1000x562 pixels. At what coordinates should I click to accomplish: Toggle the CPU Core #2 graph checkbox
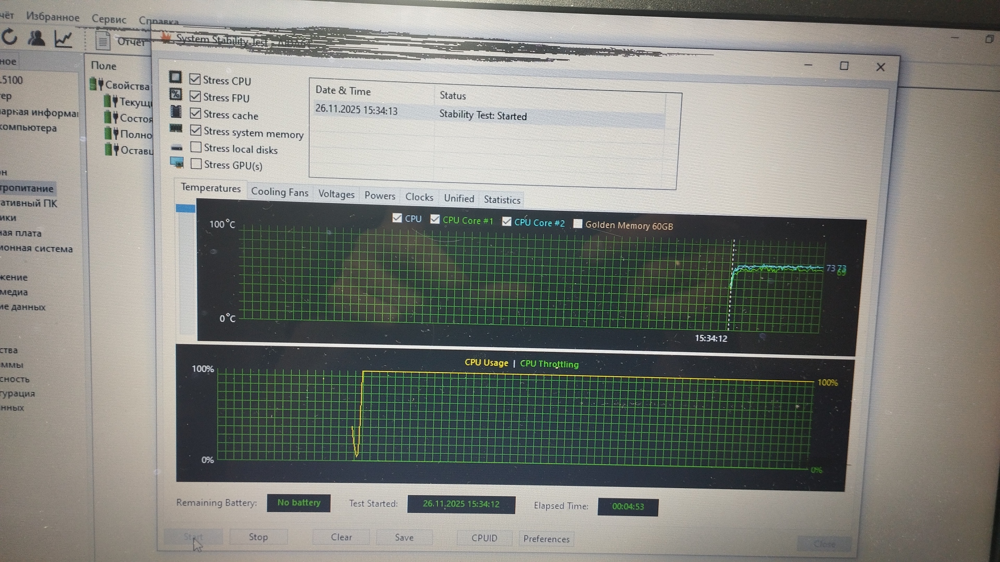[x=507, y=221]
